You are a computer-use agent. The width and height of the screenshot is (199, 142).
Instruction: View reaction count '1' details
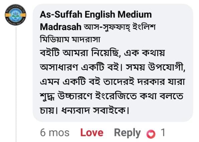(x=163, y=132)
